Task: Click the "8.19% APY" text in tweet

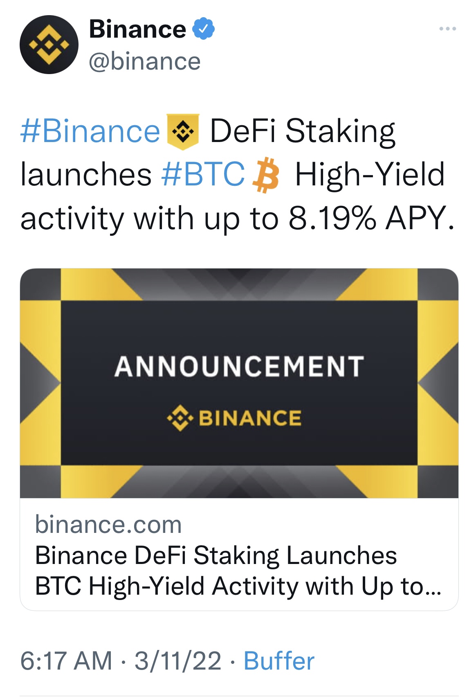Action: (x=370, y=218)
